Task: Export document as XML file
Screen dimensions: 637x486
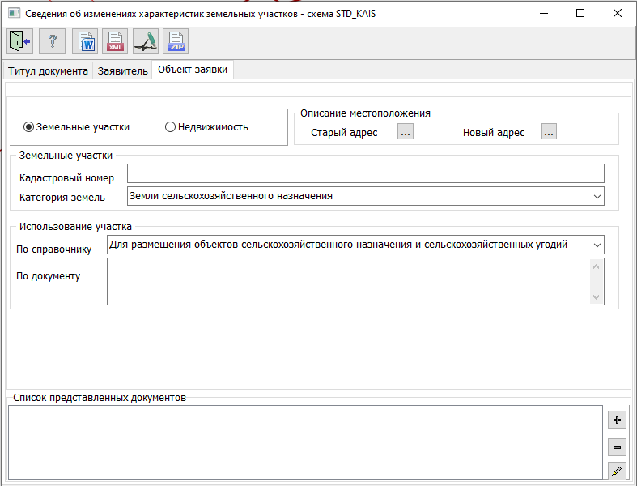Action: pyautogui.click(x=116, y=40)
